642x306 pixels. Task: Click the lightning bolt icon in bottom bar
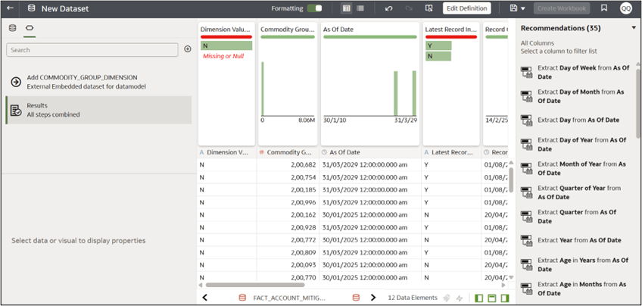click(x=460, y=298)
